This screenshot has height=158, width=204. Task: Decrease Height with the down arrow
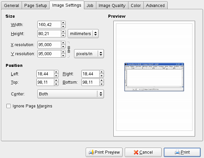pos(63,35)
